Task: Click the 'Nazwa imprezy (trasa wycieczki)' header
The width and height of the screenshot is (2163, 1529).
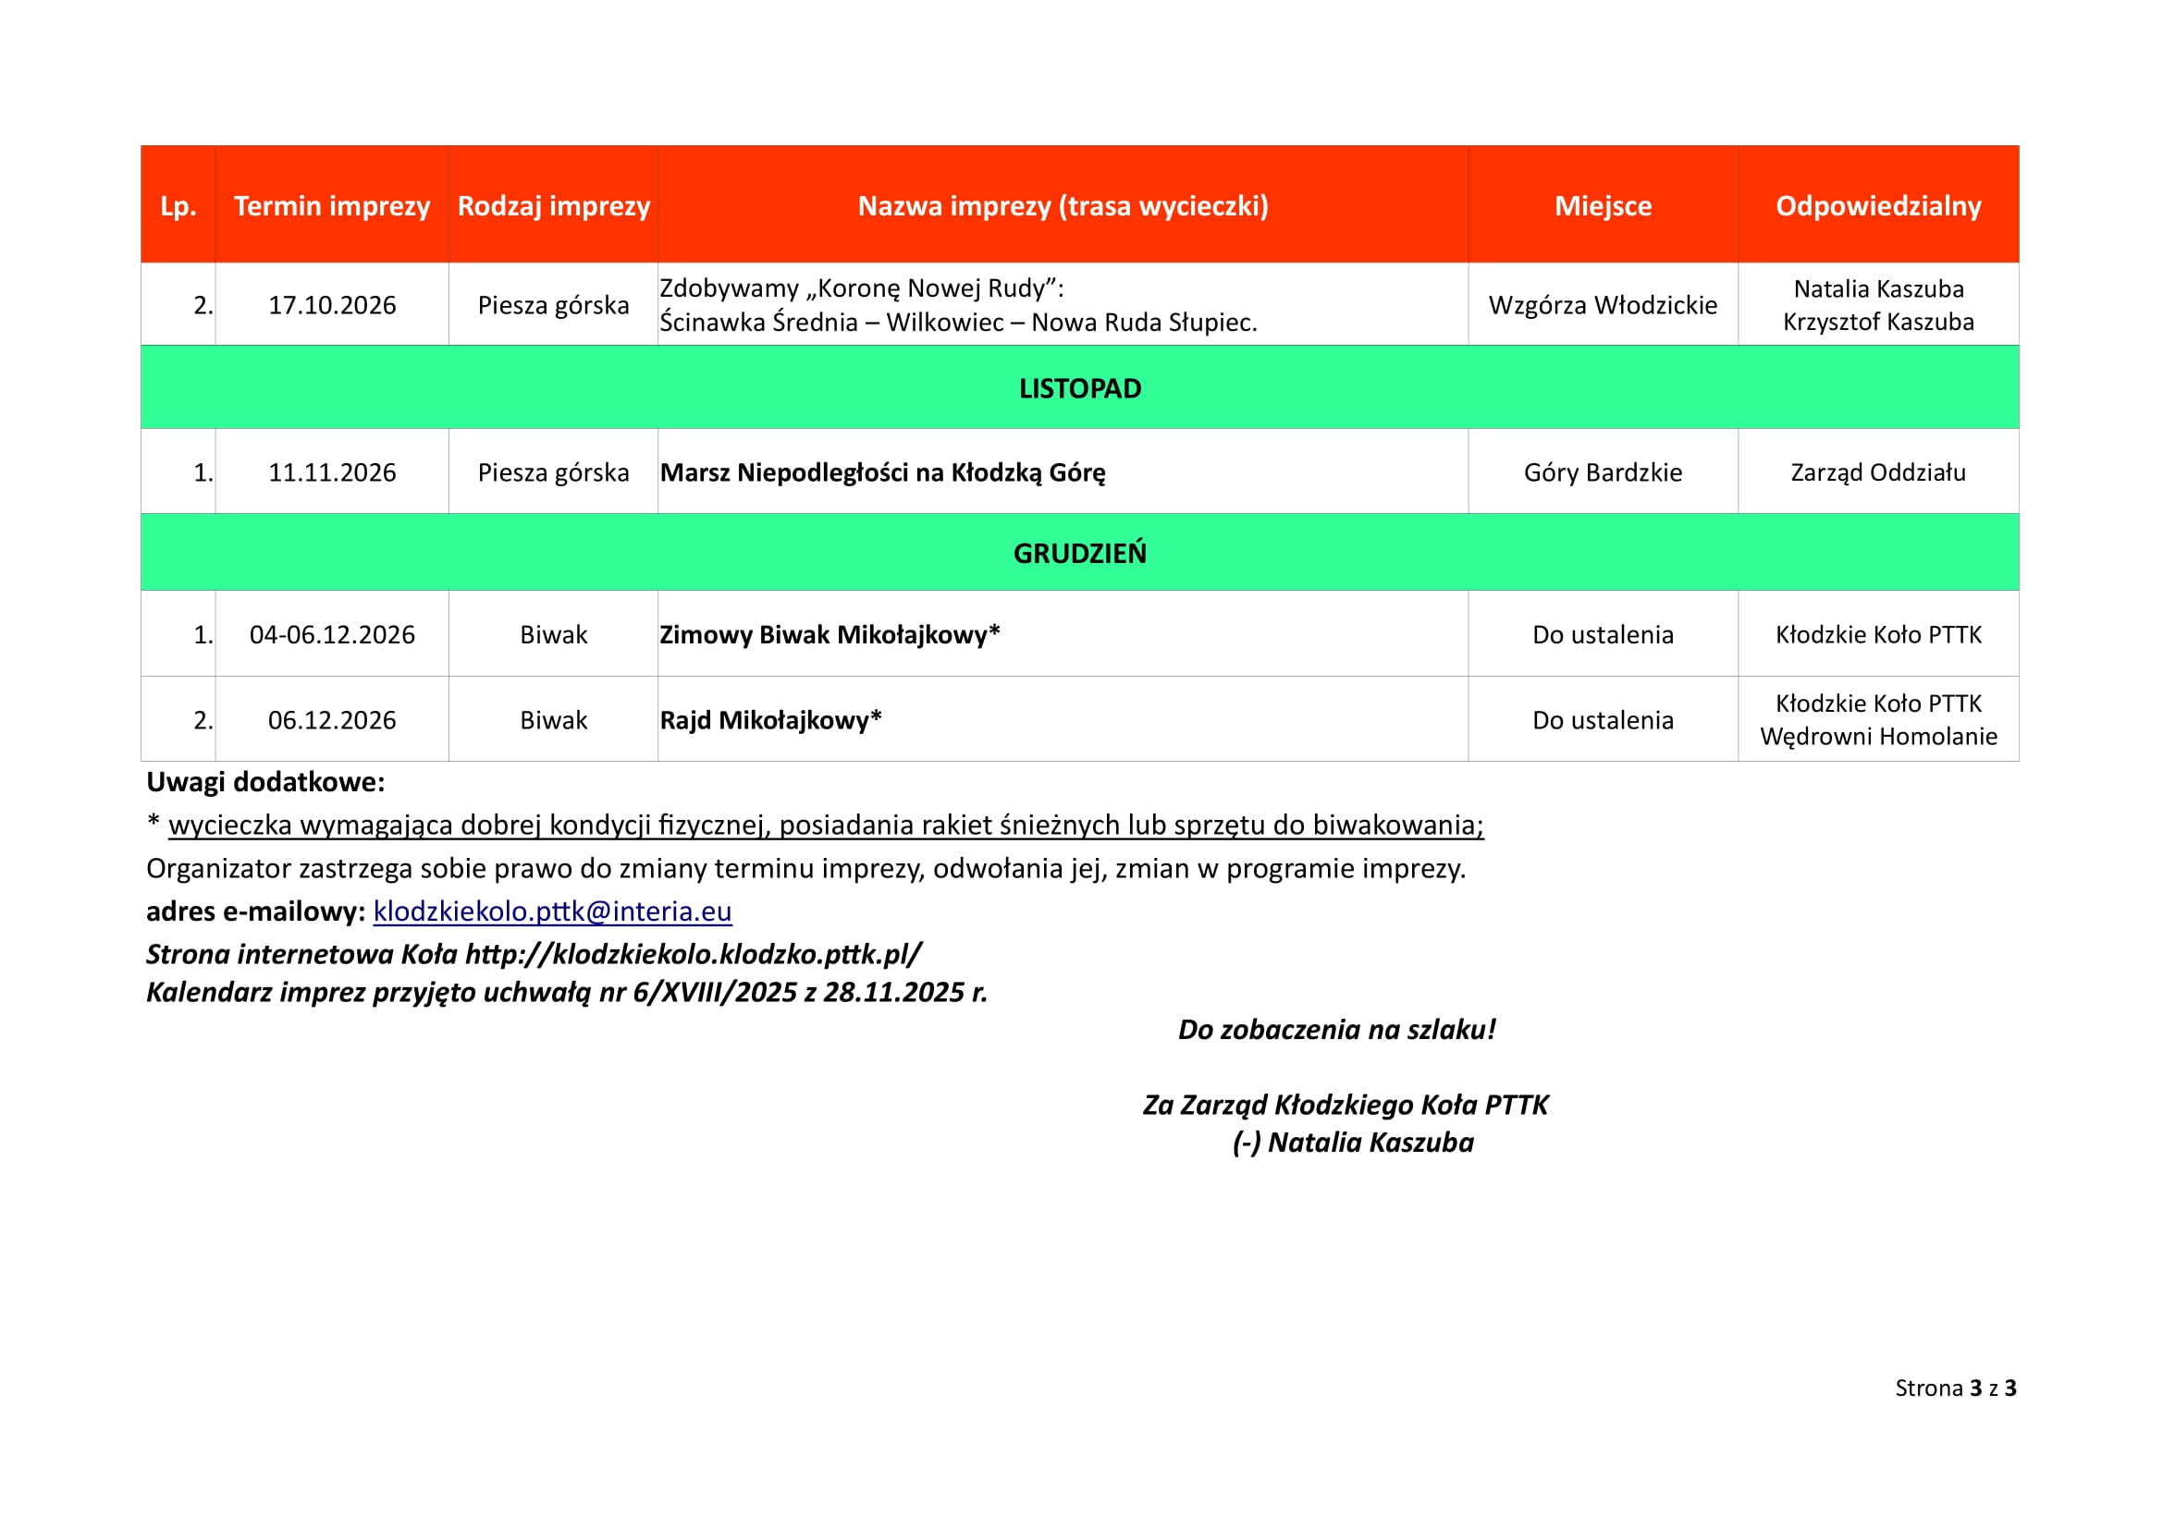Action: (1063, 205)
